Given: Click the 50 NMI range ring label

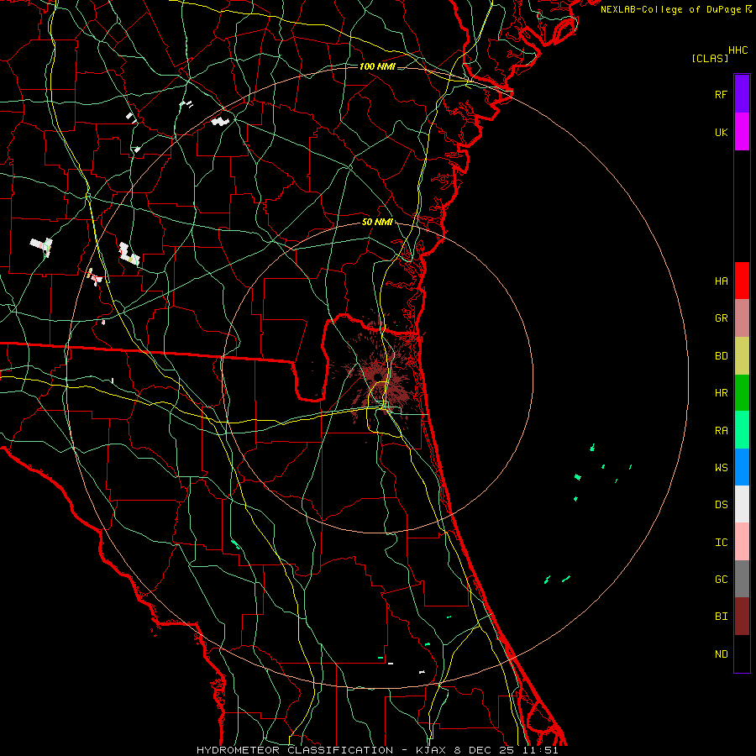Looking at the screenshot, I should [x=377, y=222].
